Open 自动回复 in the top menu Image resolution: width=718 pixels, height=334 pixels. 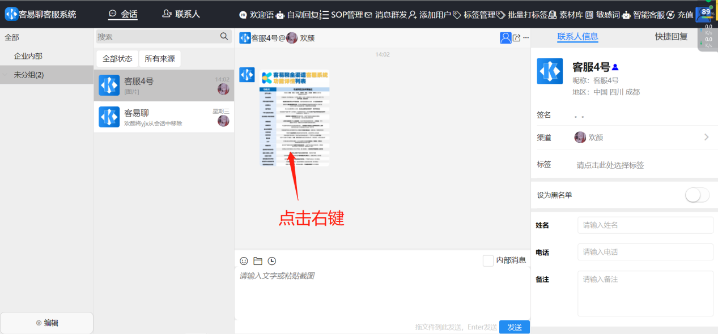pyautogui.click(x=298, y=15)
